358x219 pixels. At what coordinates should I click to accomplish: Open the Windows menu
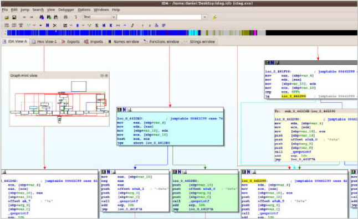[101, 10]
